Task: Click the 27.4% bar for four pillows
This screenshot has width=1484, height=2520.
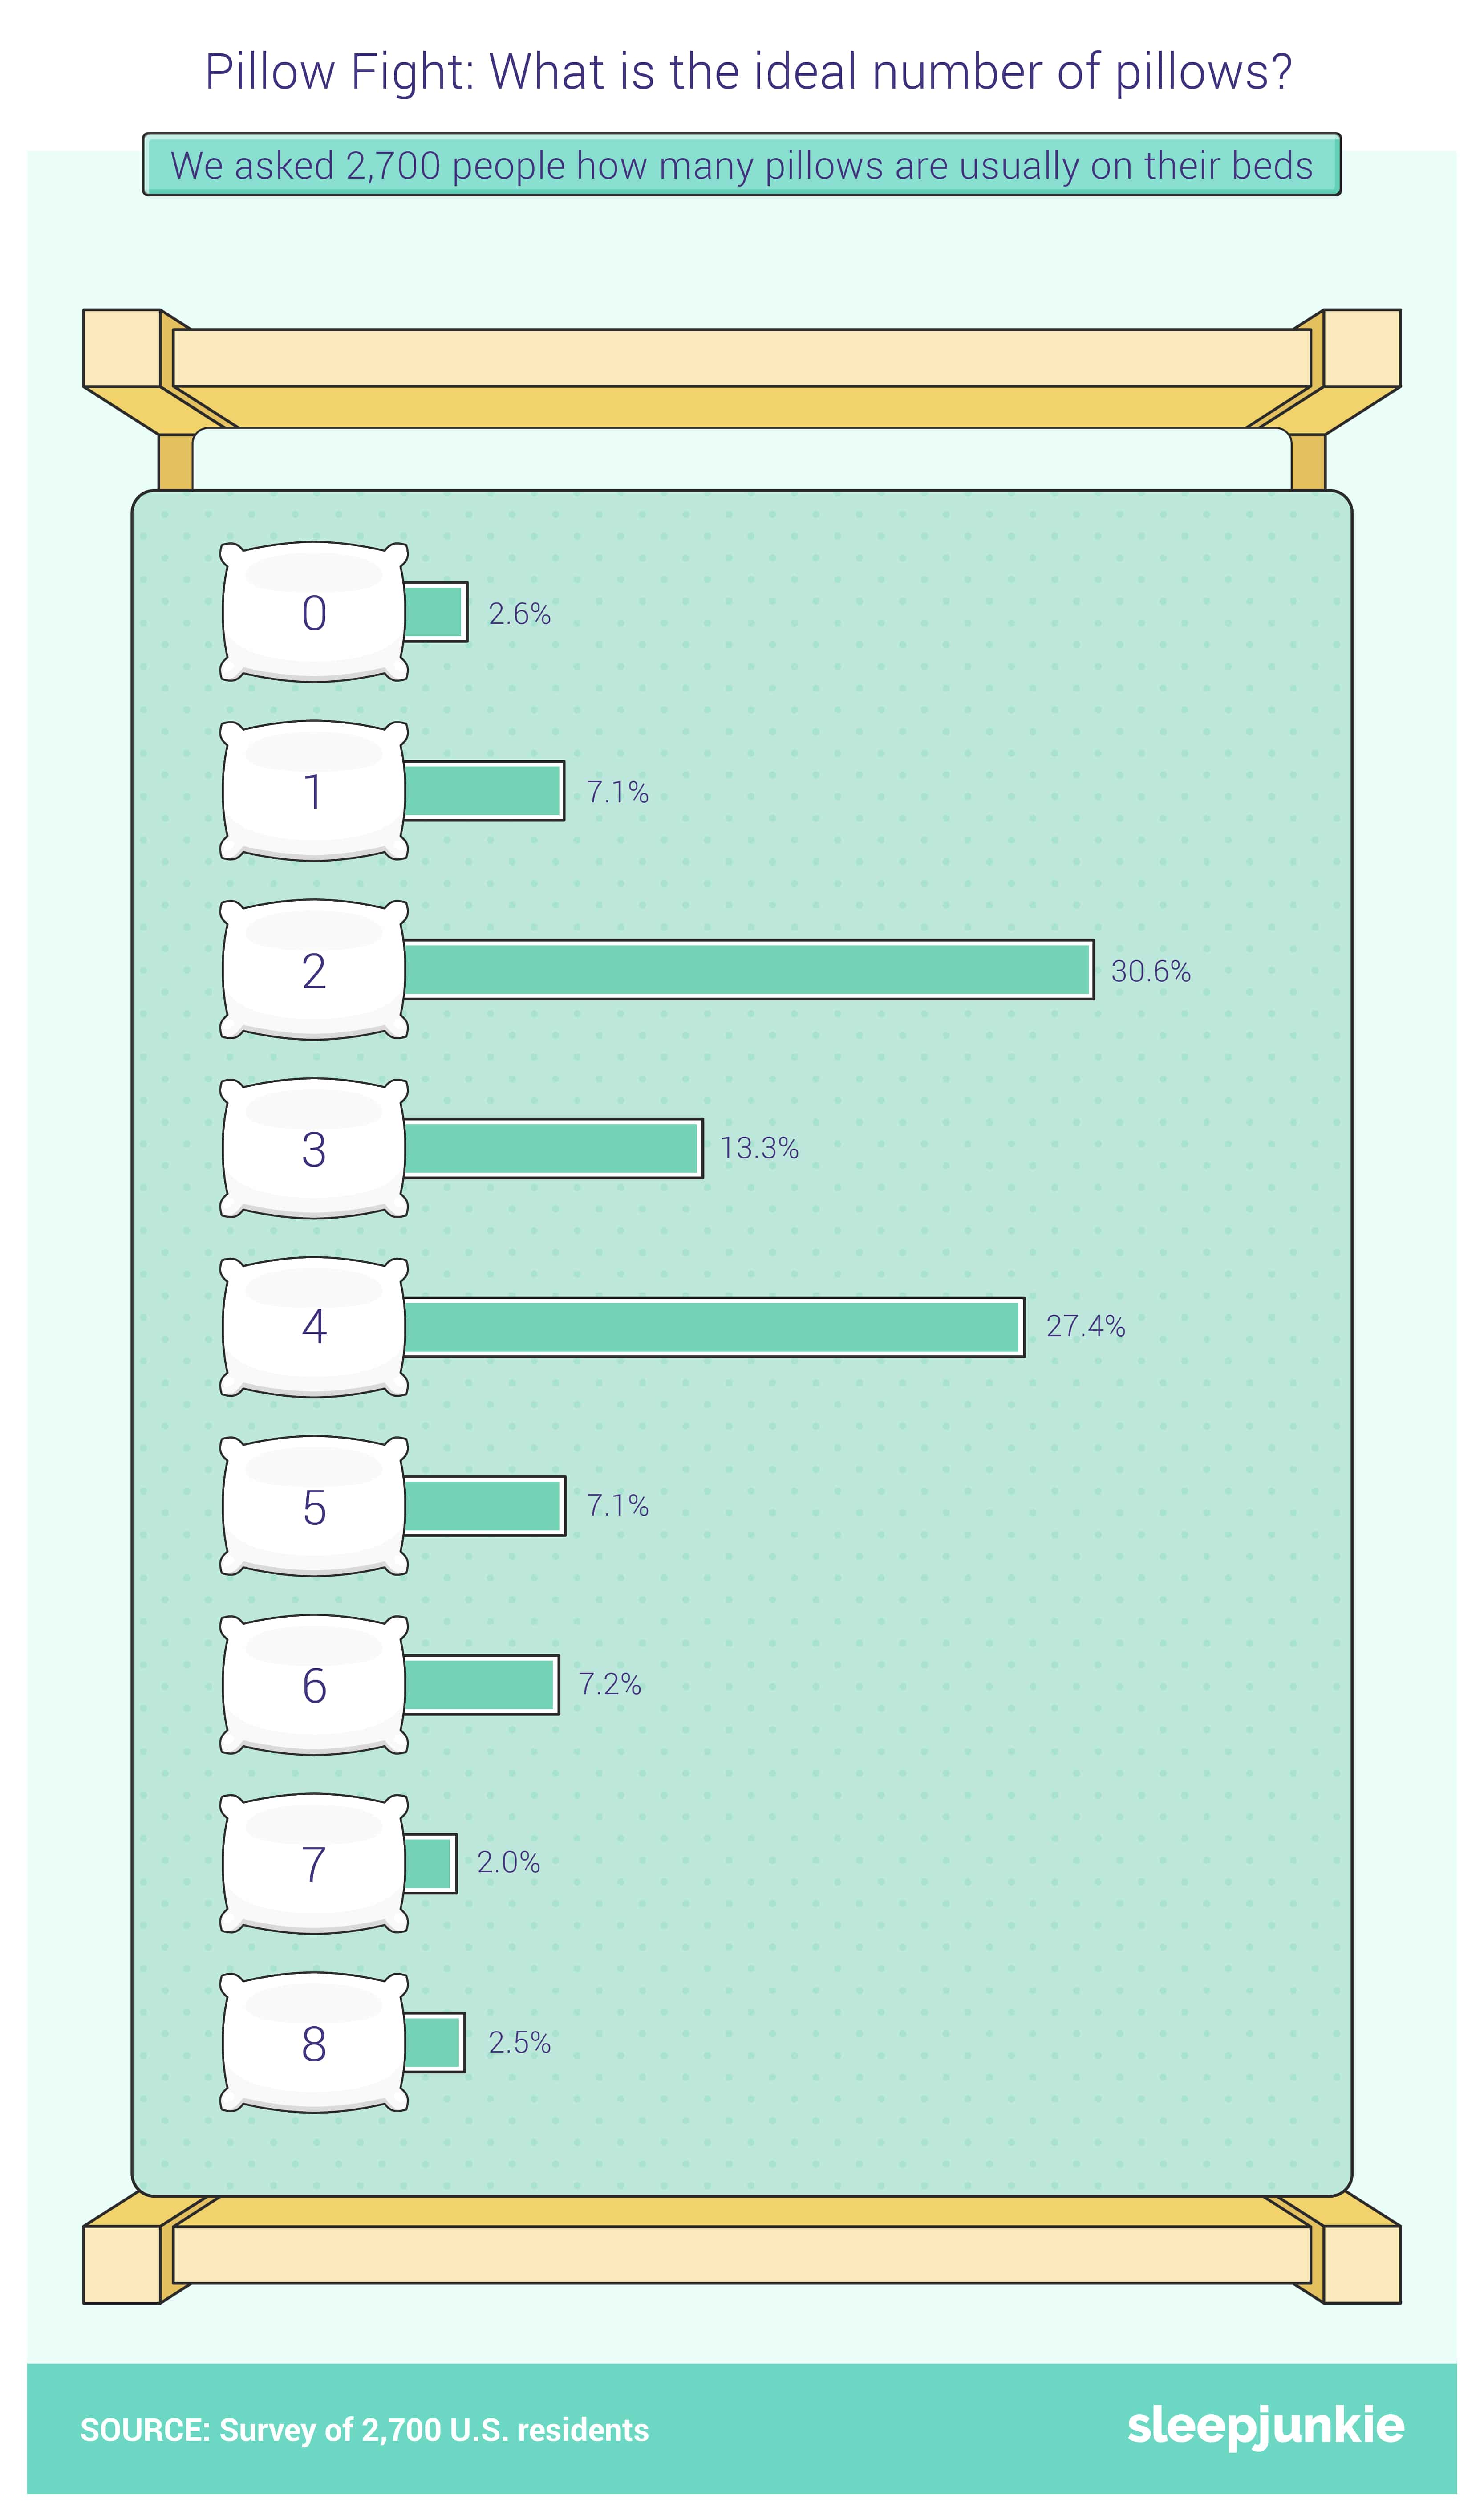Action: click(x=712, y=1327)
